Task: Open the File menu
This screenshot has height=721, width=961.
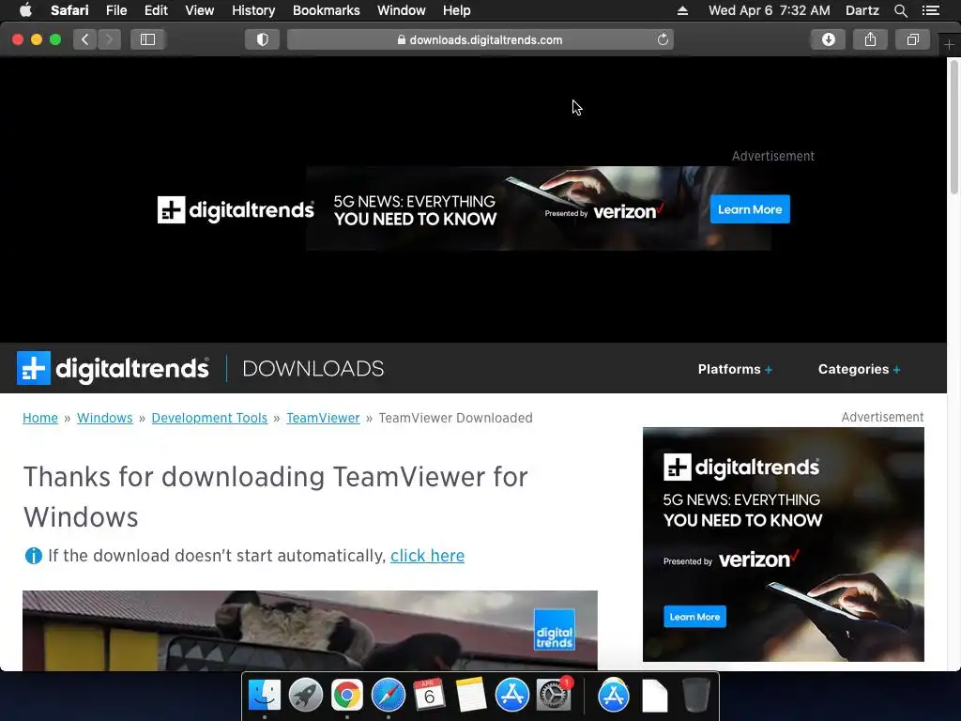Action: 115,10
